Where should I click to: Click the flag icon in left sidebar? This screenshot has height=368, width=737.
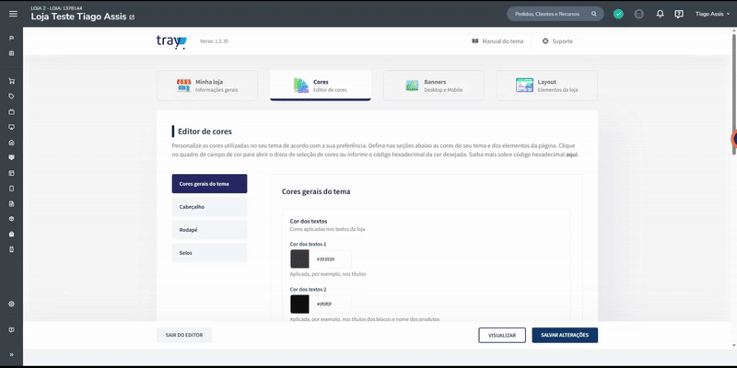(12, 38)
